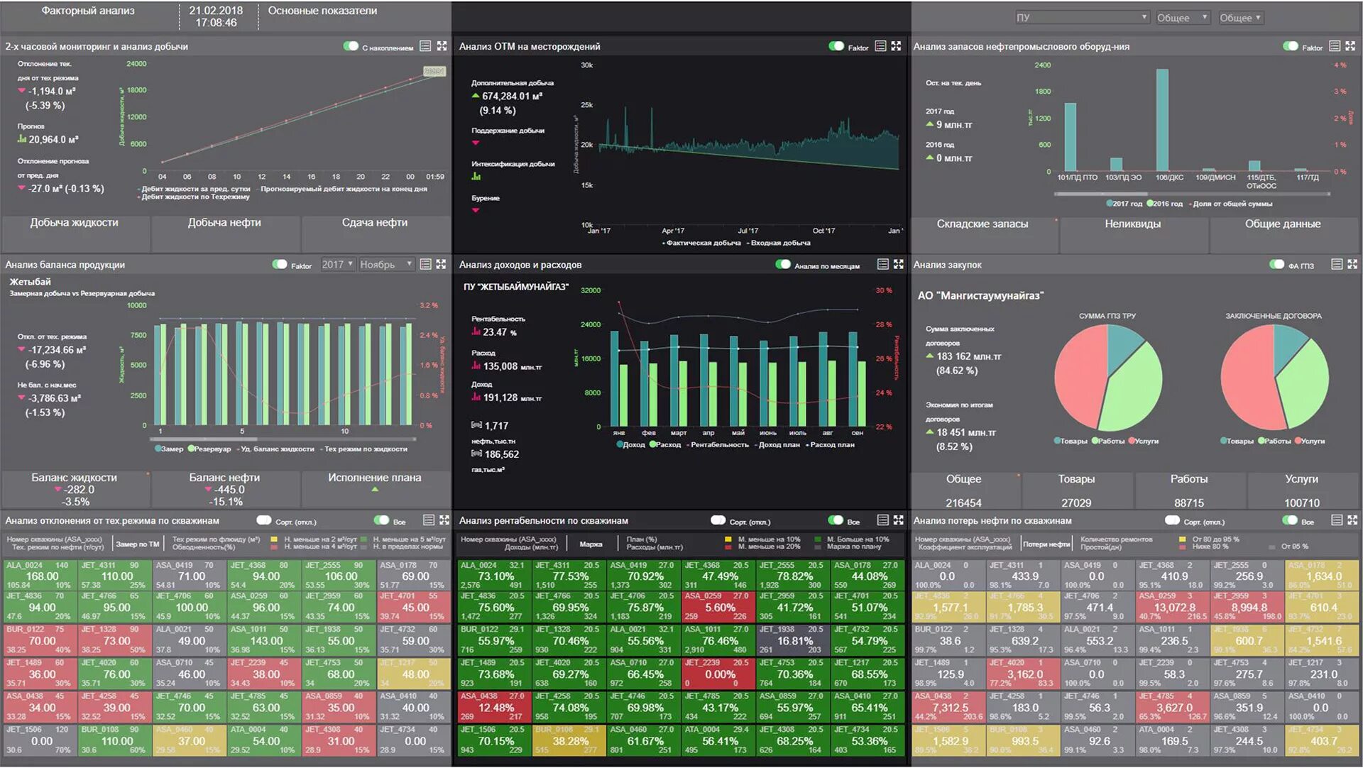The image size is (1363, 768).
Task: Toggle the ФА ГПЗ switch in Анализ закупок
Action: click(1277, 265)
